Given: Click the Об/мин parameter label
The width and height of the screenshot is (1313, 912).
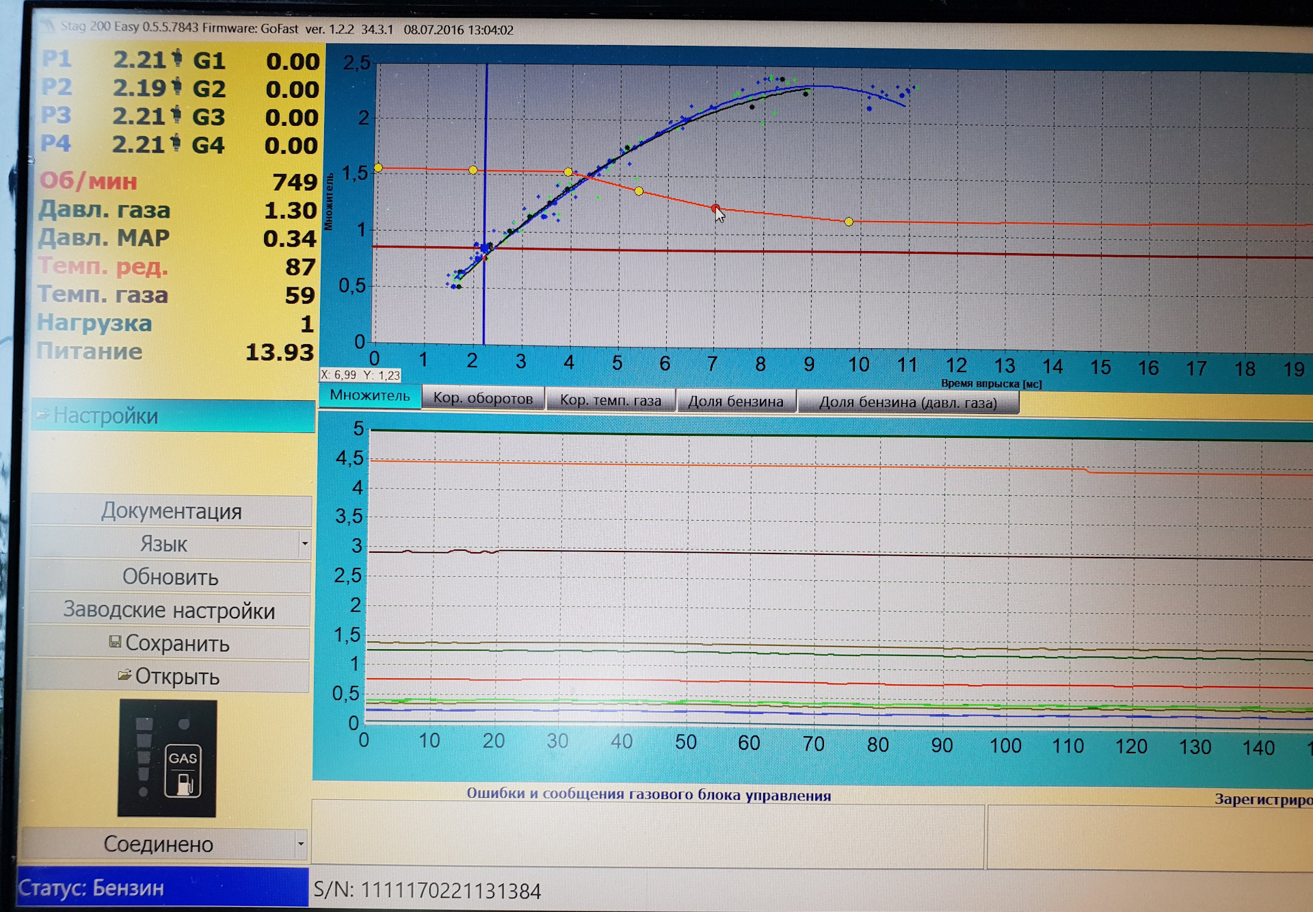Looking at the screenshot, I should [x=88, y=181].
